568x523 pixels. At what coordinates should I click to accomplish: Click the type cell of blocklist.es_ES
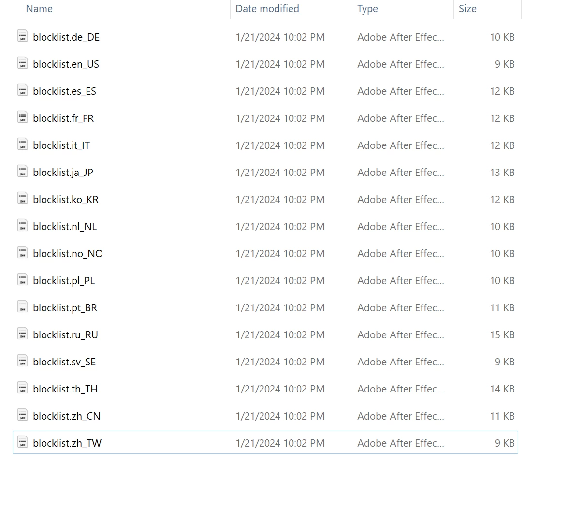point(401,91)
